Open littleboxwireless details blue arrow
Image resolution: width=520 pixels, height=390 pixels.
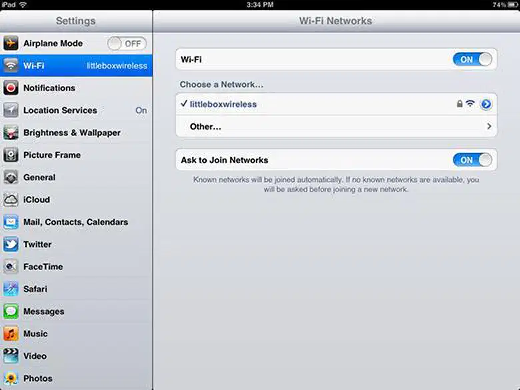[486, 104]
